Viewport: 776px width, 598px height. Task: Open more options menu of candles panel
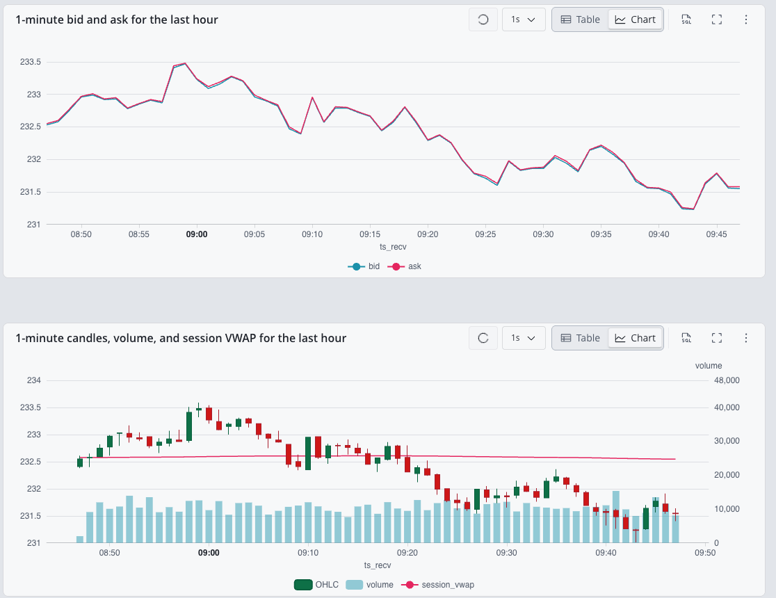(746, 338)
